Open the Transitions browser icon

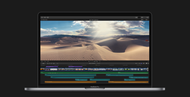coord(148,63)
